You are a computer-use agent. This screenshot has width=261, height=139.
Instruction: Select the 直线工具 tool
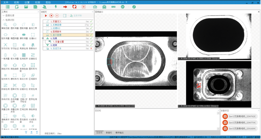click(x=33, y=26)
